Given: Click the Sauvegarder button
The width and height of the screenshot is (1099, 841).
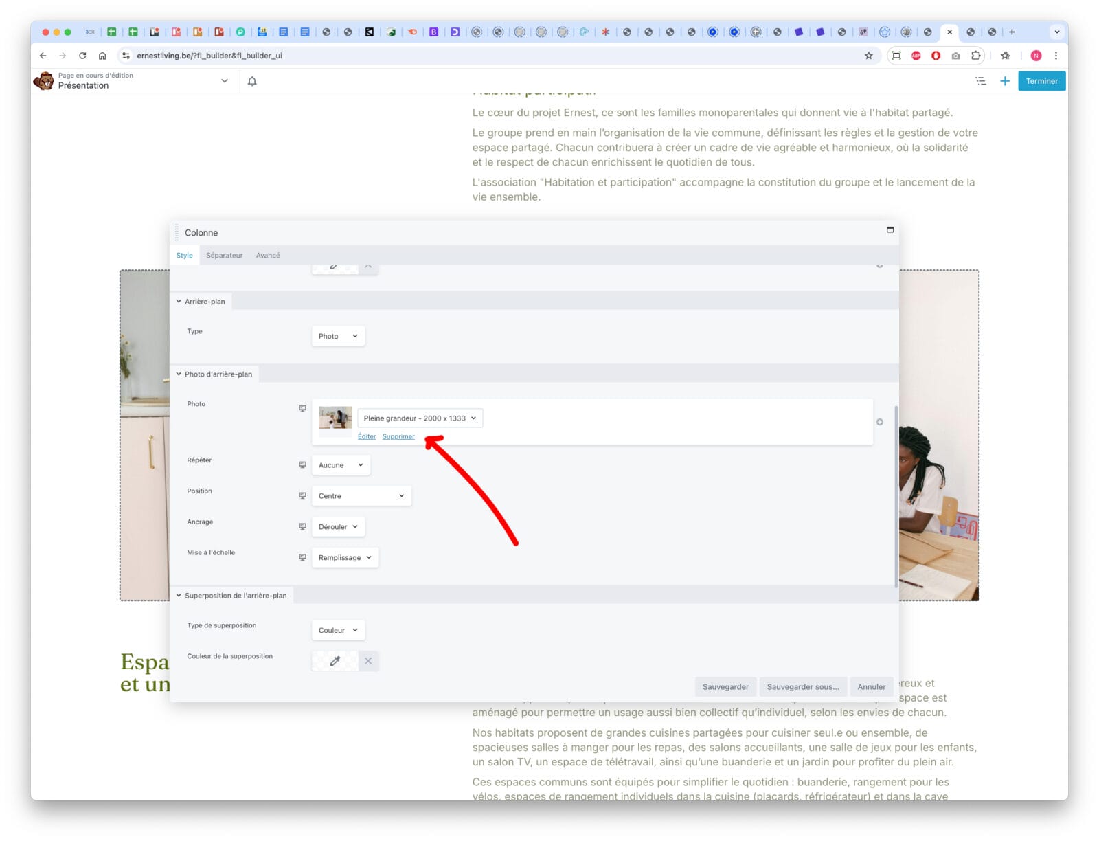Looking at the screenshot, I should click(725, 687).
